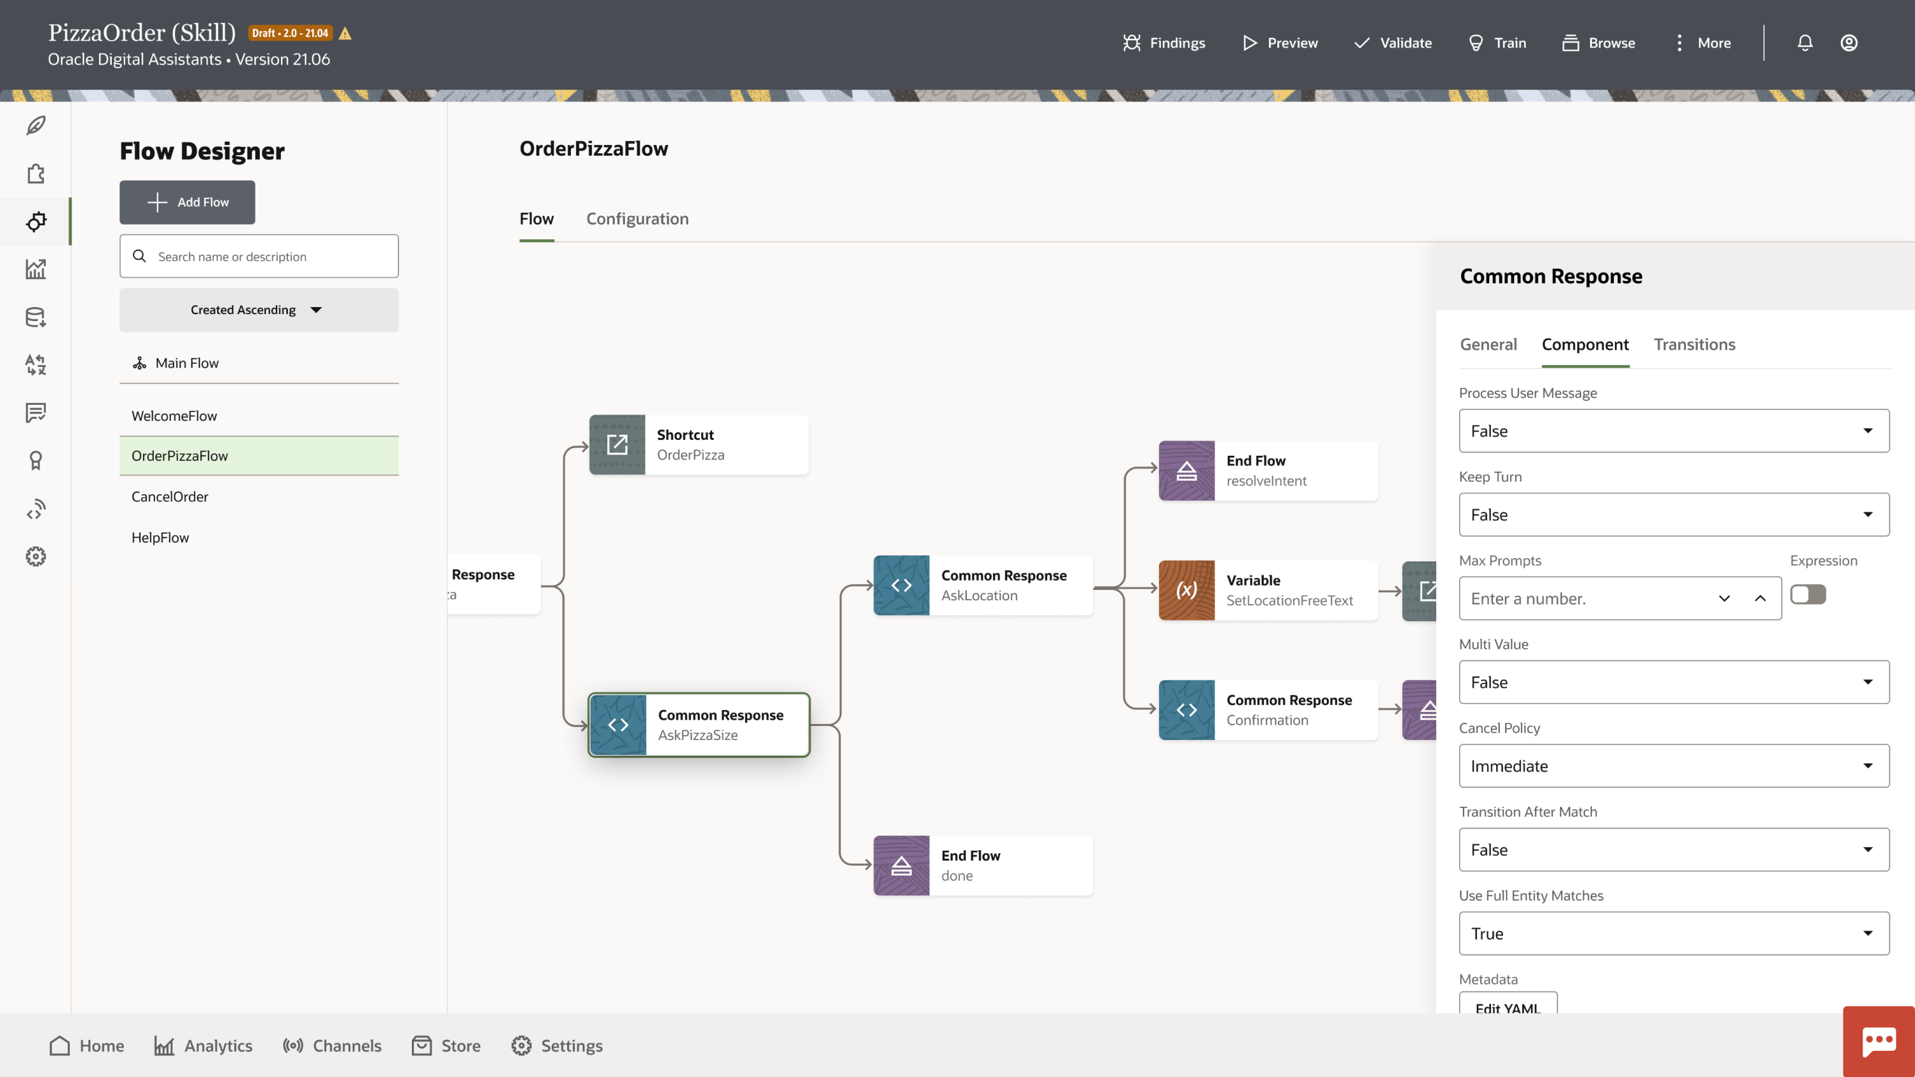The width and height of the screenshot is (1915, 1077).
Task: Click the Train button
Action: [x=1497, y=43]
